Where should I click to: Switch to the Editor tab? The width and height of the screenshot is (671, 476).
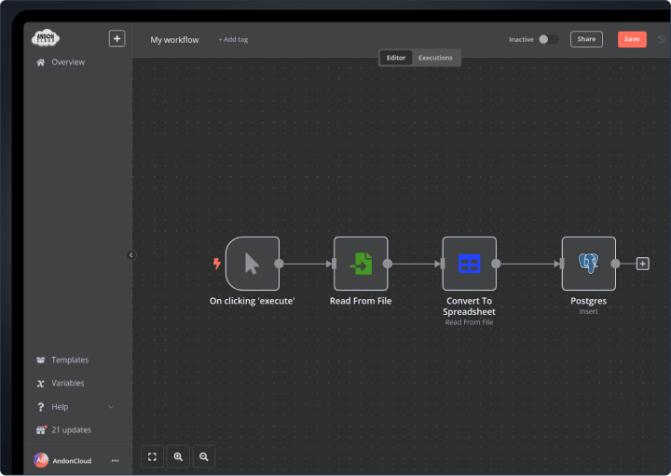396,58
